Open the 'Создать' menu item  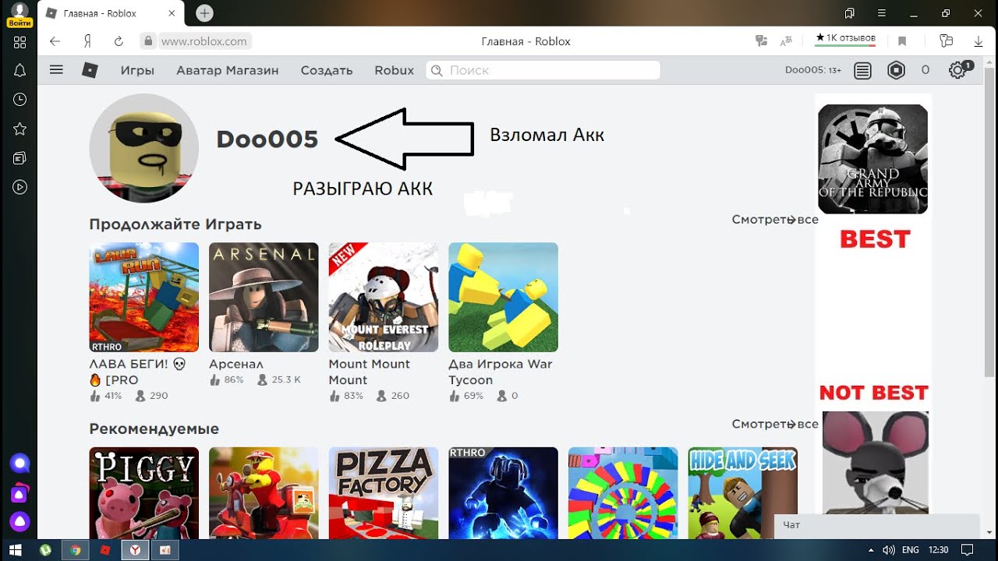327,70
